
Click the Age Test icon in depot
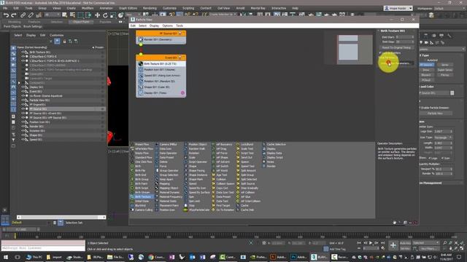pos(213,175)
